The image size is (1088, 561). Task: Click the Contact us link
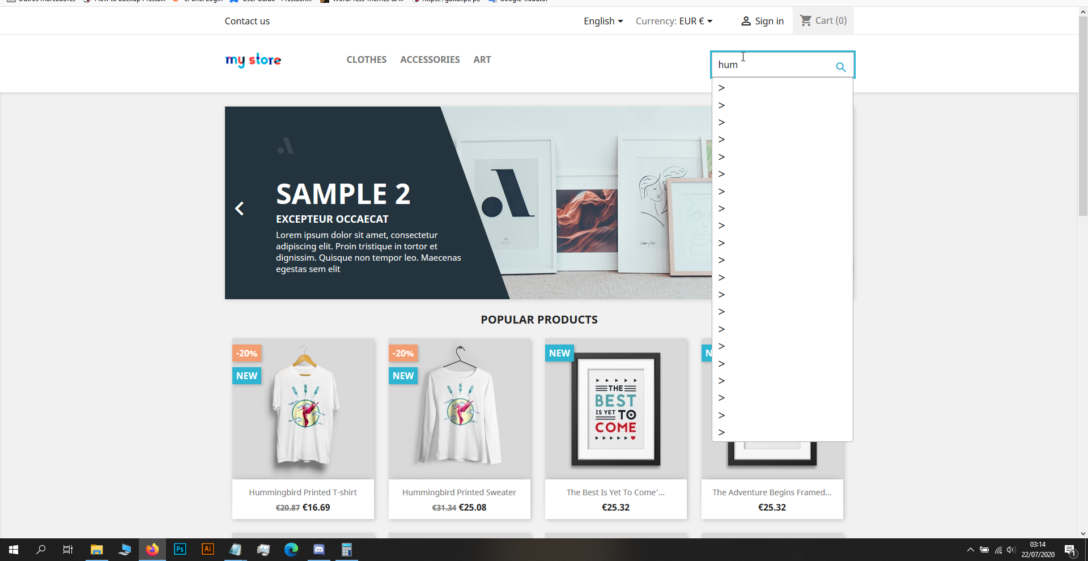[x=247, y=21]
